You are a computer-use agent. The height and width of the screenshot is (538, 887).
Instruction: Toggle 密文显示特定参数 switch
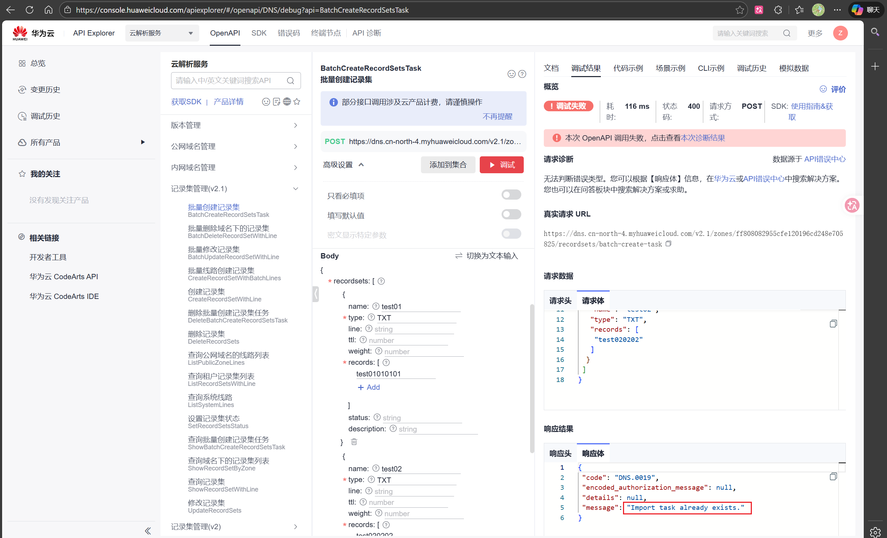pos(511,234)
